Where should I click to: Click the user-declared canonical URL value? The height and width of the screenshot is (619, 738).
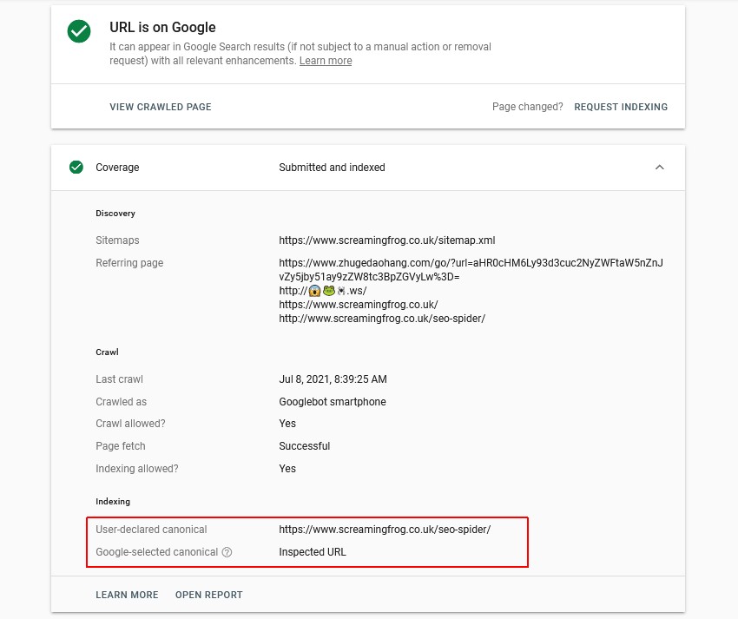coord(385,529)
